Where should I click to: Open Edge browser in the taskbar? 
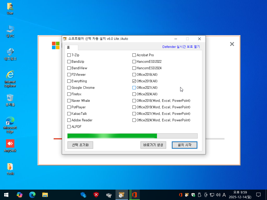click(x=32, y=195)
